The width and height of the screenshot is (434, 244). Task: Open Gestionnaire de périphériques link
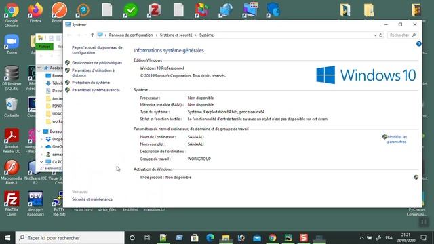(97, 63)
